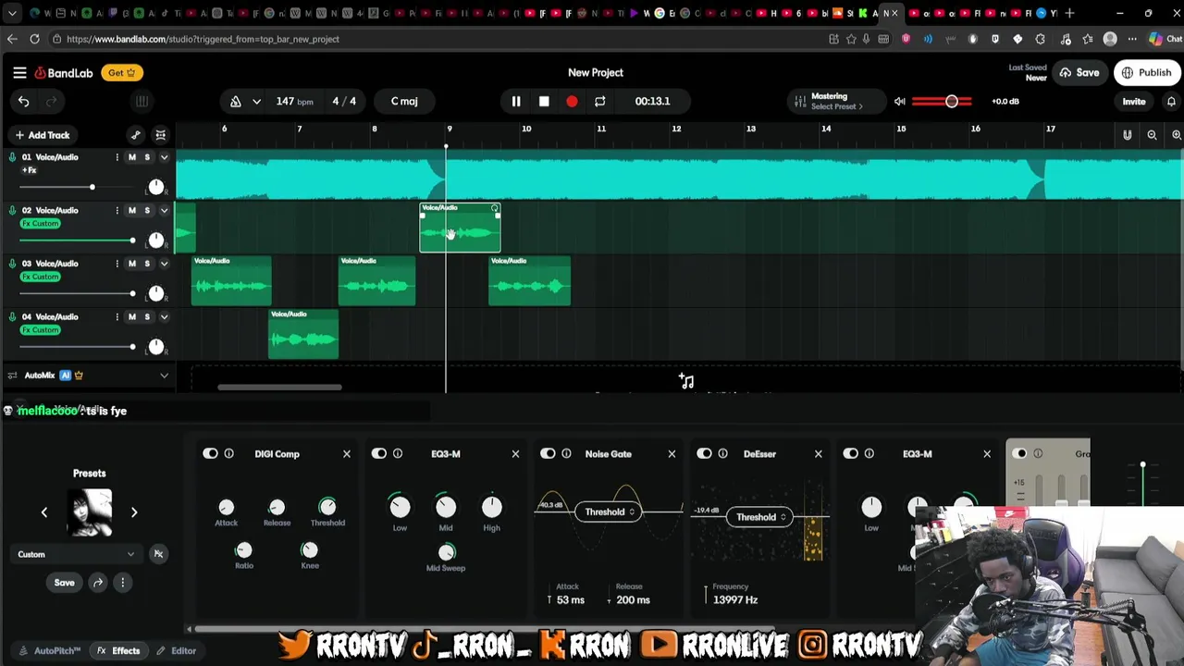Save the effects preset in Presets panel
This screenshot has height=666, width=1184.
point(64,583)
